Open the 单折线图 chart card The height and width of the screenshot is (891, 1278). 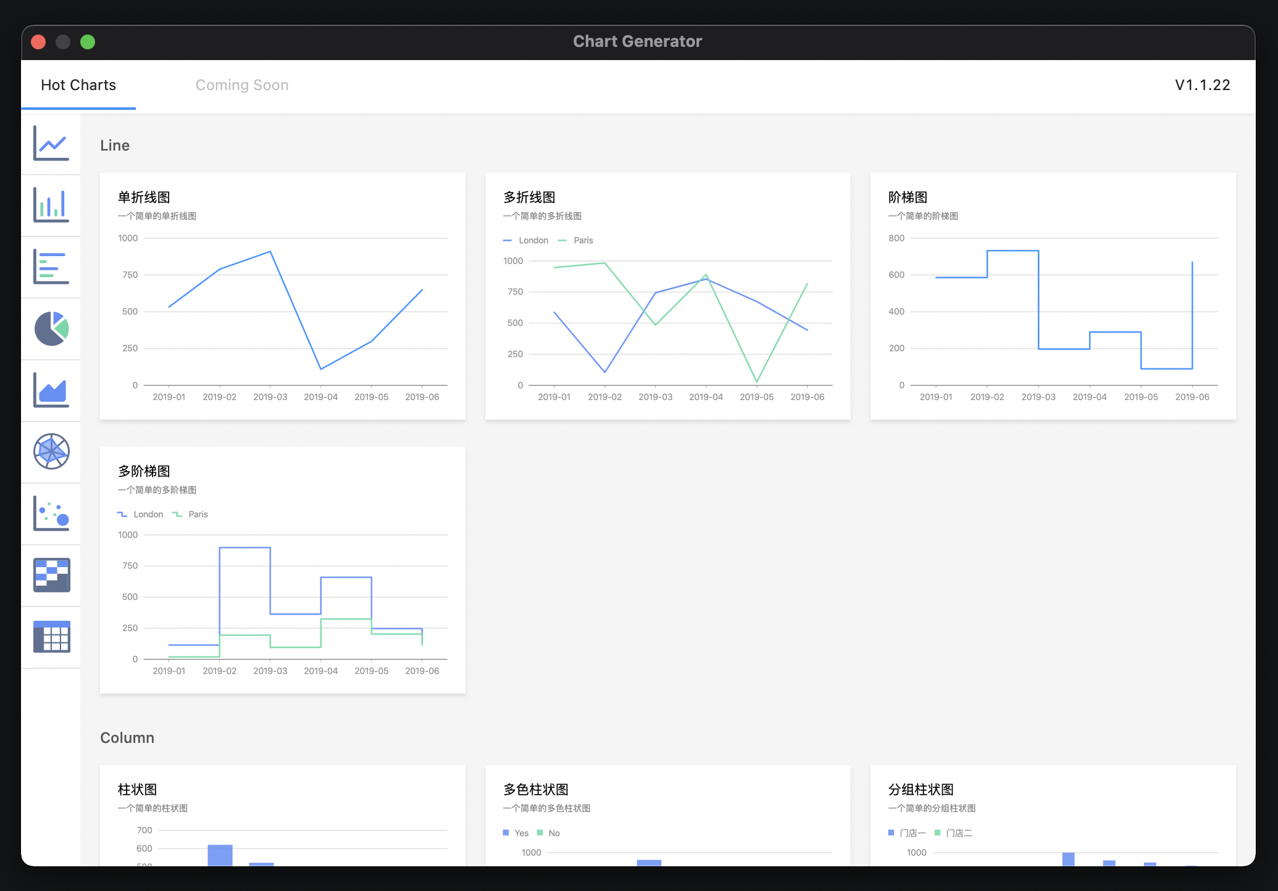coord(283,296)
